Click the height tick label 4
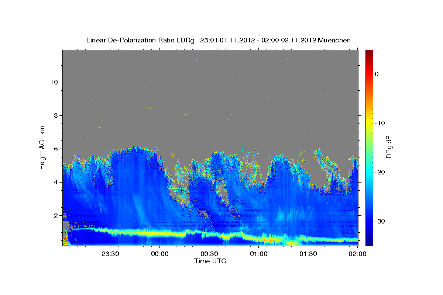The image size is (443, 295). [55, 182]
